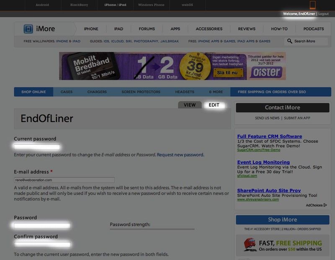Click the Contact iMore button
This screenshot has height=260, width=335.
point(283,108)
